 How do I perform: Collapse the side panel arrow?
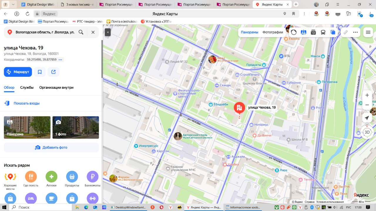click(x=108, y=32)
